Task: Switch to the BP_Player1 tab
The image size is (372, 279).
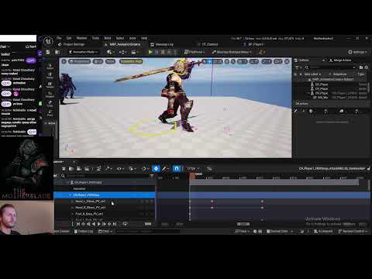Action: pyautogui.click(x=253, y=44)
